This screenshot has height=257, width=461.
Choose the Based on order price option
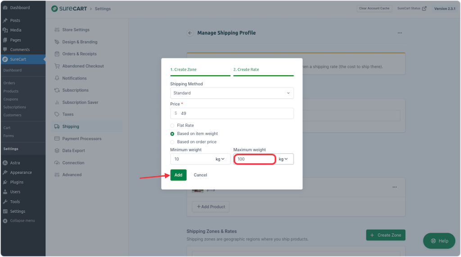(x=172, y=142)
